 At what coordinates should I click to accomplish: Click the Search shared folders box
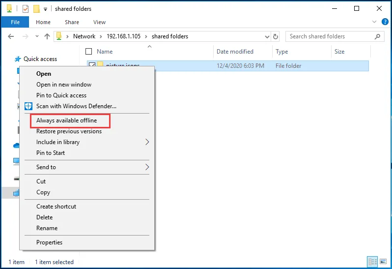329,36
